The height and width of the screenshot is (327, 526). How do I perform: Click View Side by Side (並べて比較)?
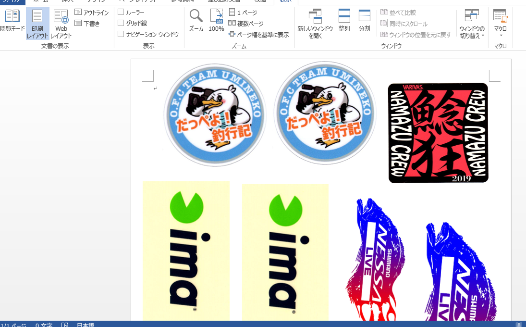398,13
